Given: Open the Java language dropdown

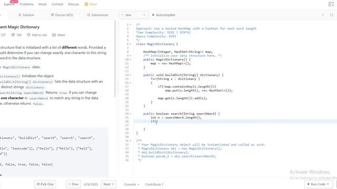Looking at the screenshot, I should click(x=133, y=15).
